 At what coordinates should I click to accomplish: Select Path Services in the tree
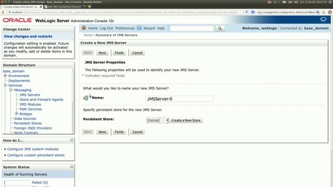tap(31, 109)
